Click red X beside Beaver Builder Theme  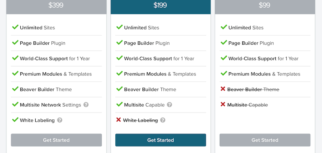[223, 89]
